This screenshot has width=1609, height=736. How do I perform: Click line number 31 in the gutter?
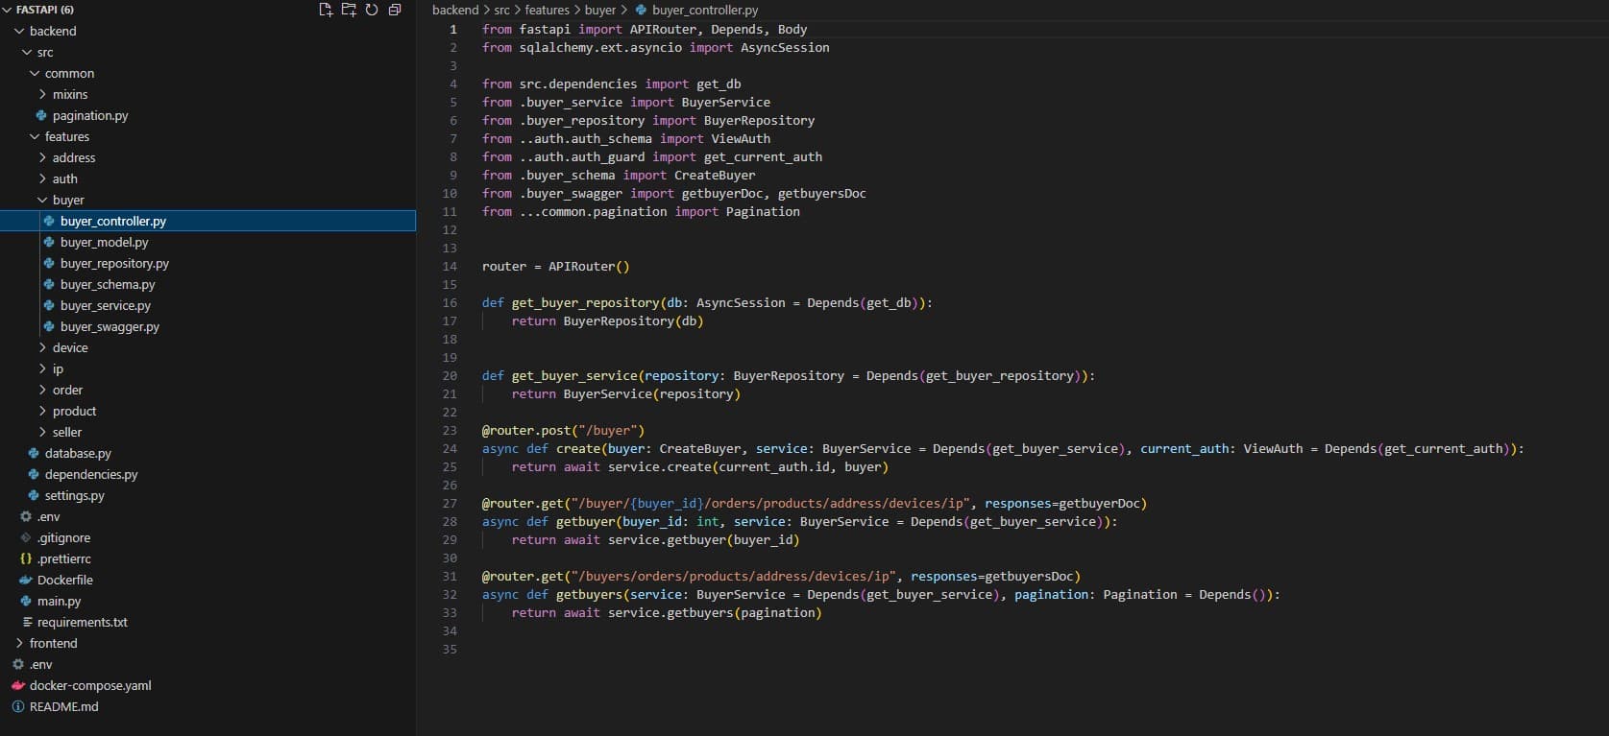click(x=450, y=576)
